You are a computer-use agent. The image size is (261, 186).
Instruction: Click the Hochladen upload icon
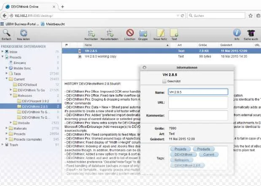pos(91,33)
